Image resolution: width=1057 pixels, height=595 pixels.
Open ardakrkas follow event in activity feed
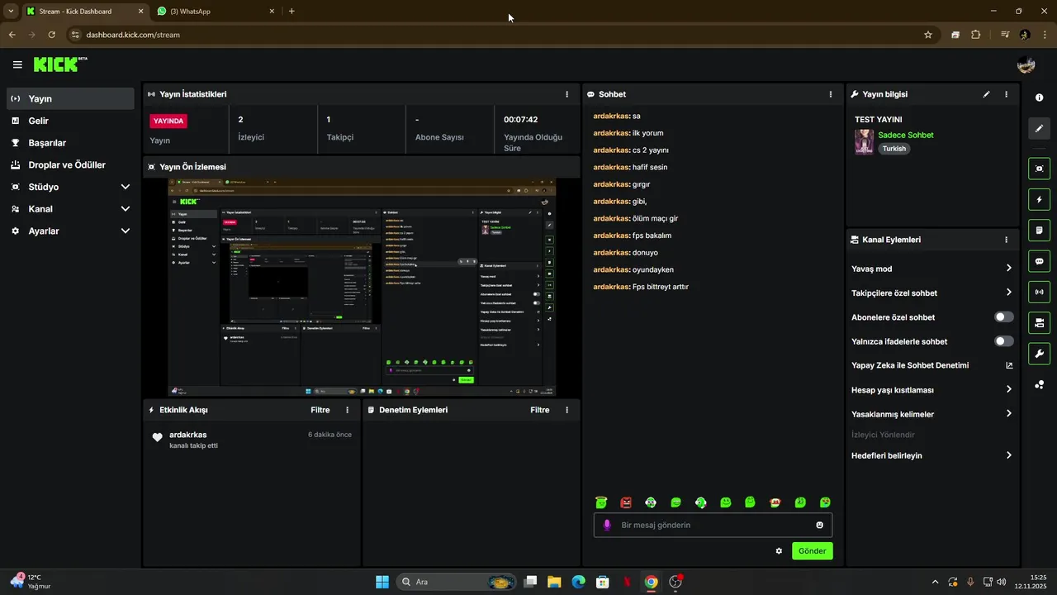tap(252, 440)
